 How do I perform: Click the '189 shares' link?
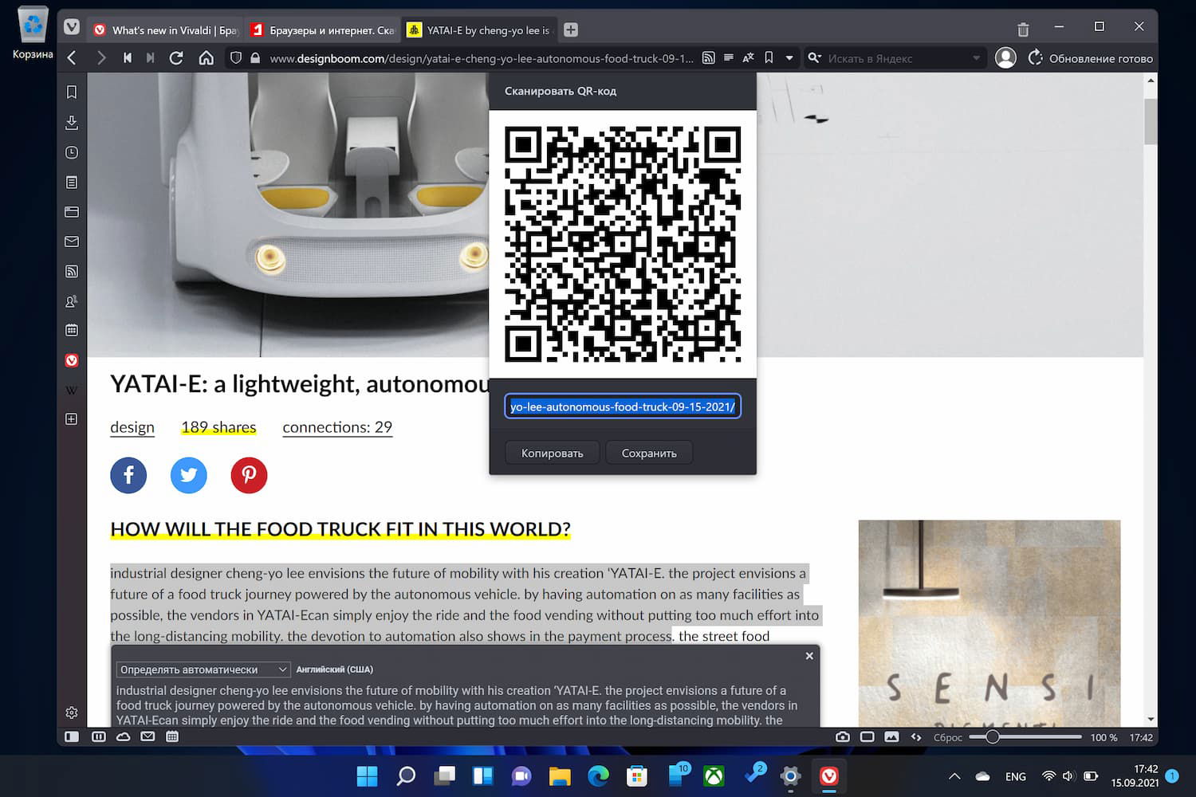(x=218, y=427)
